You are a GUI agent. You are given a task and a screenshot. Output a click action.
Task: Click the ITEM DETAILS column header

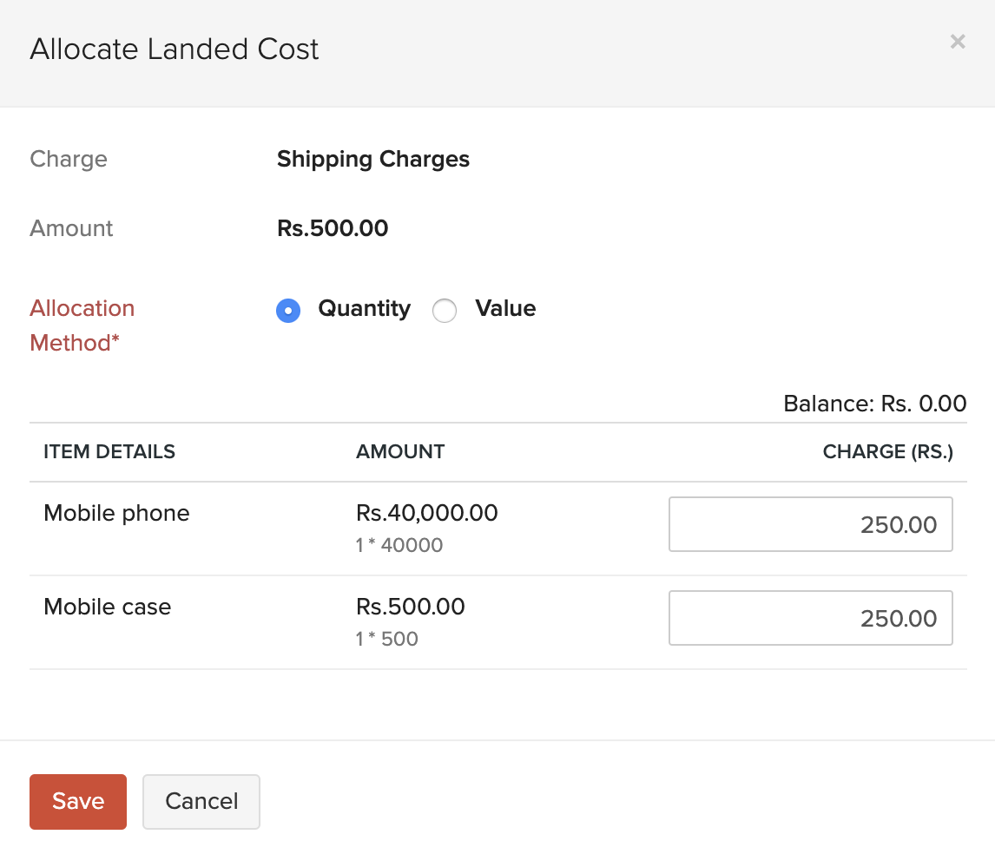[x=109, y=451]
